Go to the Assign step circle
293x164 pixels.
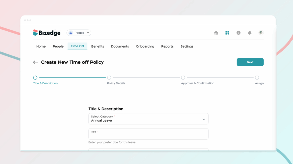257,77
